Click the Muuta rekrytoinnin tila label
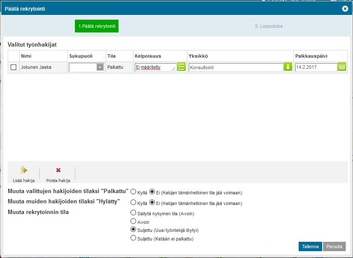Screen dimensions: 353x258 (38, 212)
